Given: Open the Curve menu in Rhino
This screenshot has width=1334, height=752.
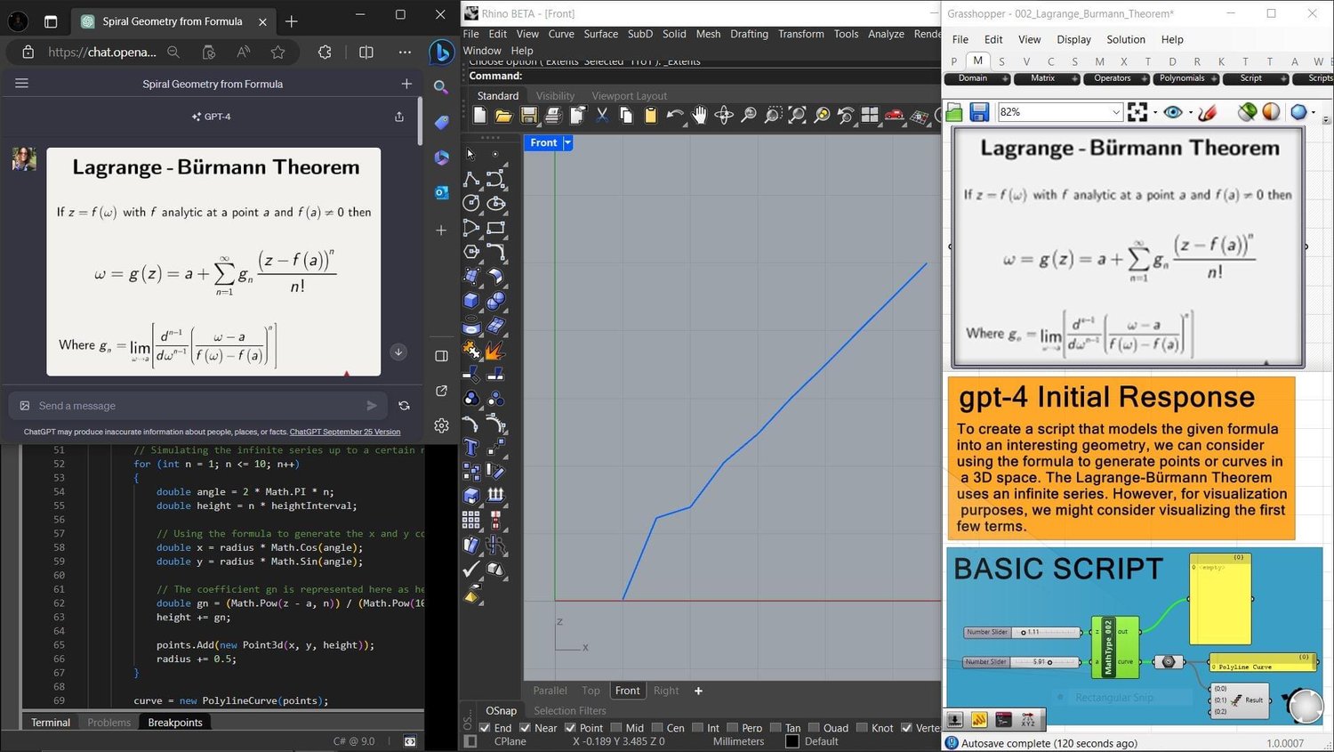Looking at the screenshot, I should tap(561, 34).
